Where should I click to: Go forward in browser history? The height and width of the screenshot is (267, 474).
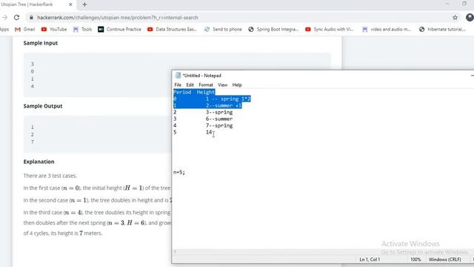coord(4,18)
